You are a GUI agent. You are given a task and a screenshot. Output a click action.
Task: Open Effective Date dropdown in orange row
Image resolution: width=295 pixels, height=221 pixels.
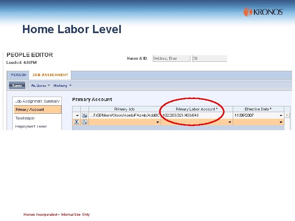[281, 122]
